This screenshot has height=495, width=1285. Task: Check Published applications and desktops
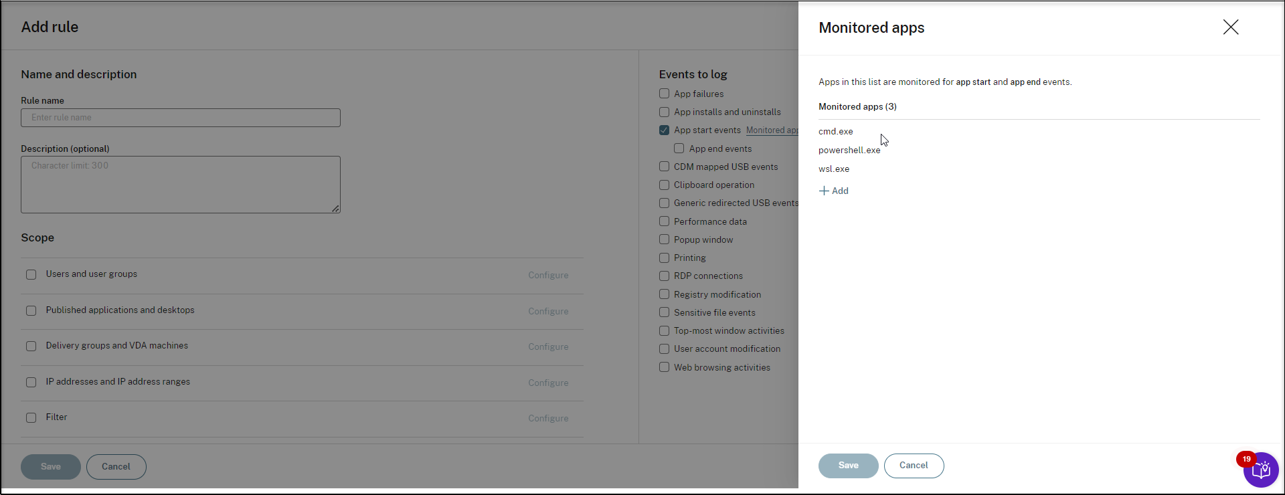coord(31,310)
